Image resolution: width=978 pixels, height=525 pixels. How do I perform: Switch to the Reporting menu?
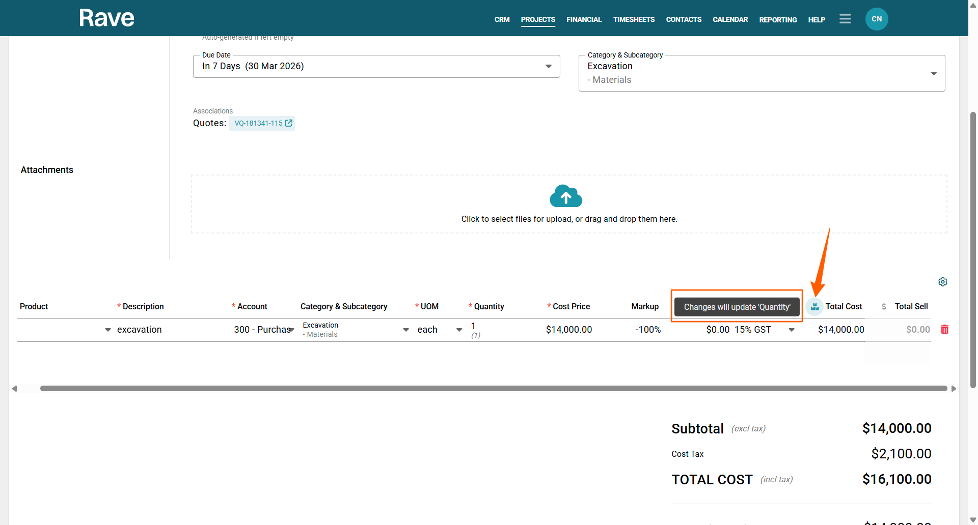coord(777,20)
